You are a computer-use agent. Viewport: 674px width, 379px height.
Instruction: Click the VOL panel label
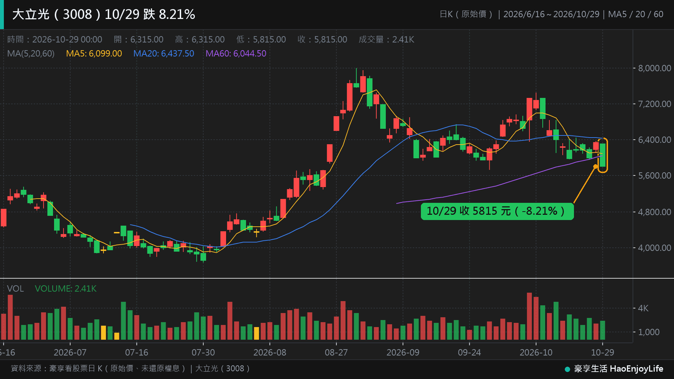click(15, 289)
